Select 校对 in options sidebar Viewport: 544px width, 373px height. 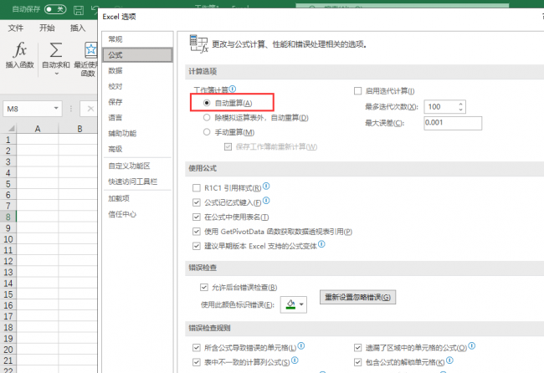click(138, 86)
